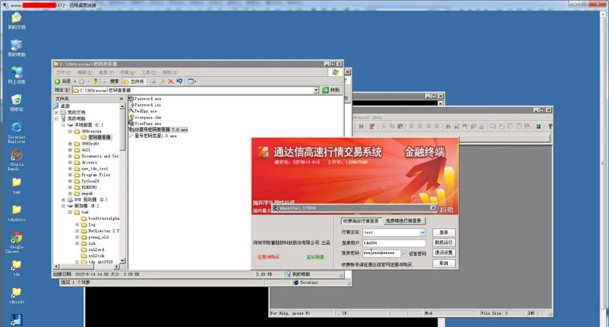609x327 pixels.
Task: Click the 收费高级行情登录 login tab
Action: click(361, 221)
